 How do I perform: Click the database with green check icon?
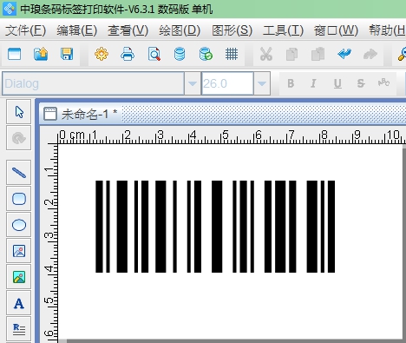coord(206,54)
